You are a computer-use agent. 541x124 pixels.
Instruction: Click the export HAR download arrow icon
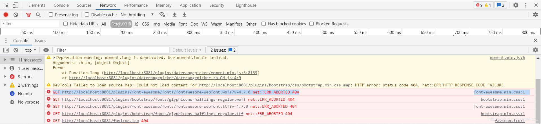tap(184, 15)
